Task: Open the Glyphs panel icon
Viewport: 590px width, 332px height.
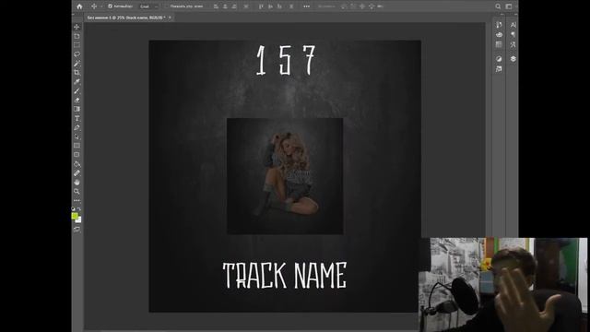Action: point(513,44)
